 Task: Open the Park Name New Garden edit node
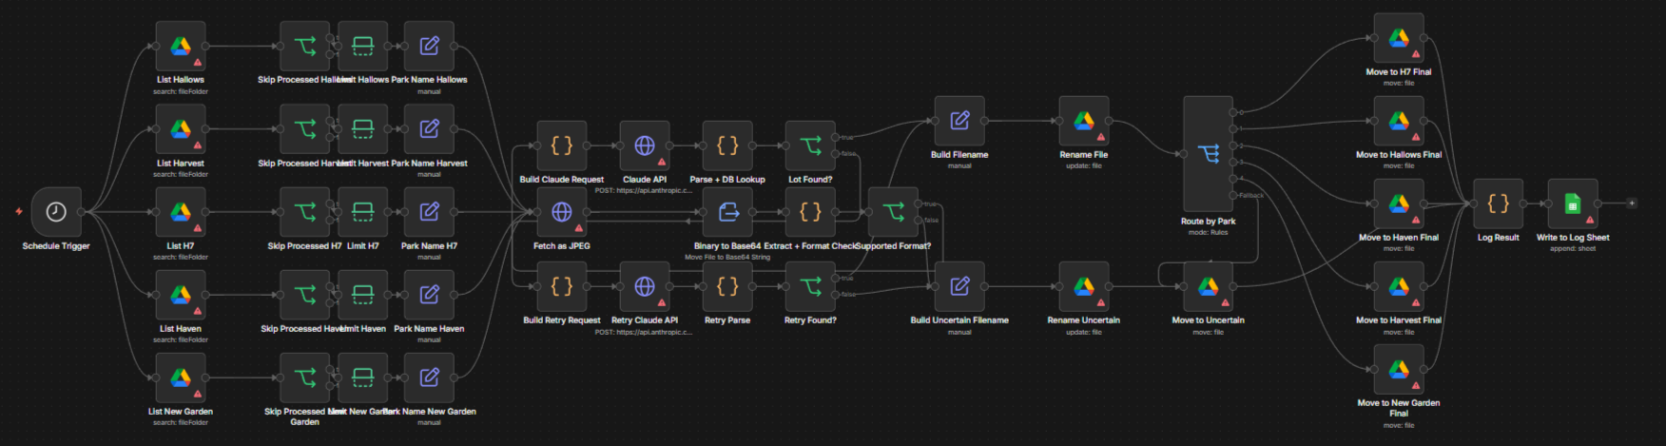[429, 377]
